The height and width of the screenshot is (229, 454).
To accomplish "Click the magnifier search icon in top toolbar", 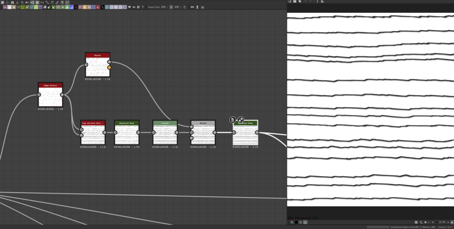I will [x=22, y=2].
